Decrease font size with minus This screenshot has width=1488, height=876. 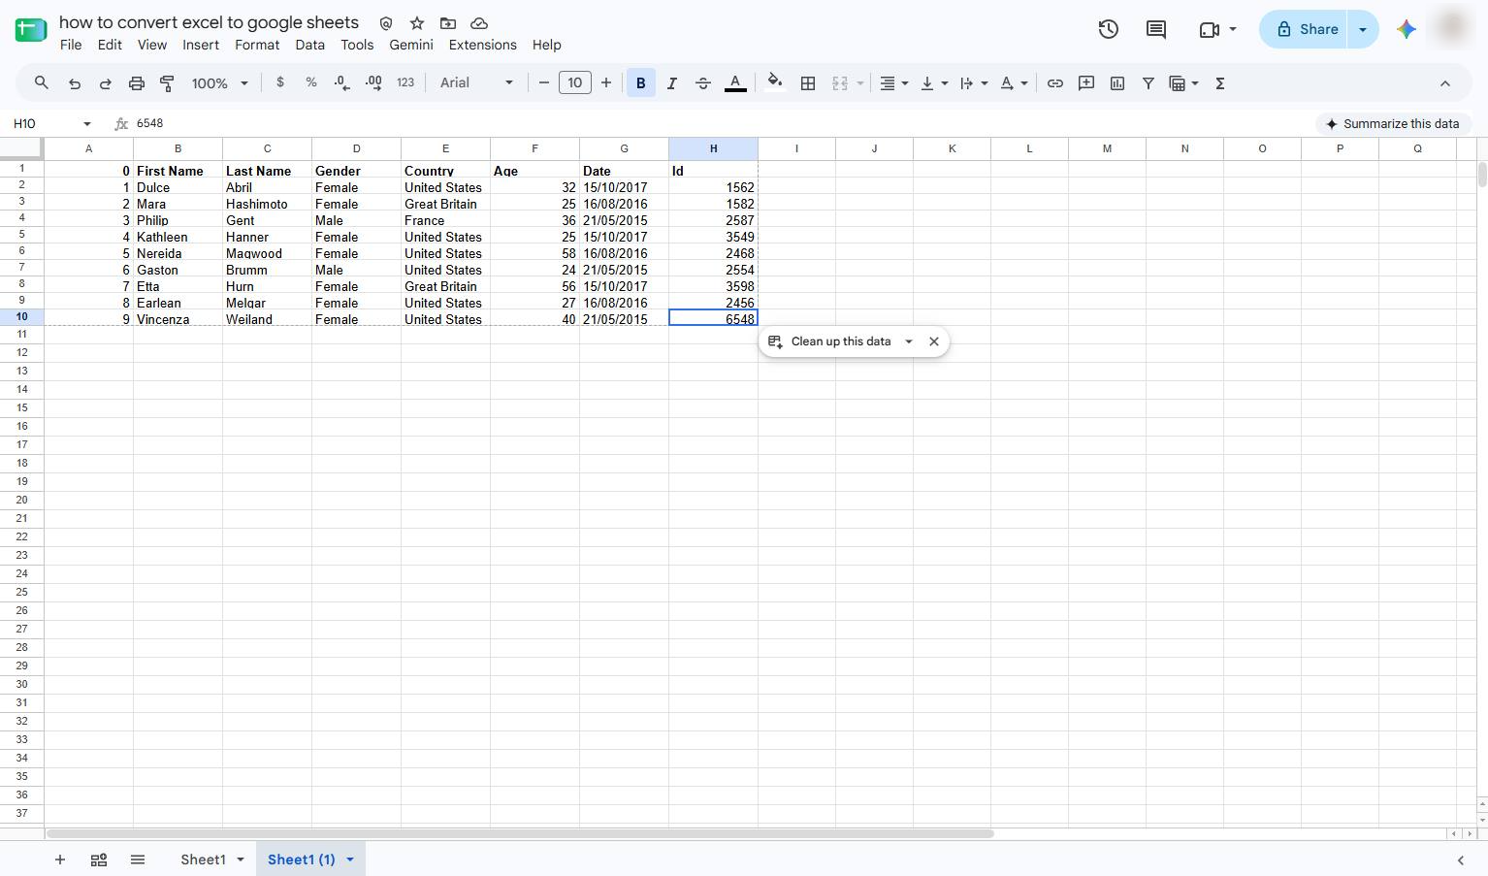click(x=544, y=83)
